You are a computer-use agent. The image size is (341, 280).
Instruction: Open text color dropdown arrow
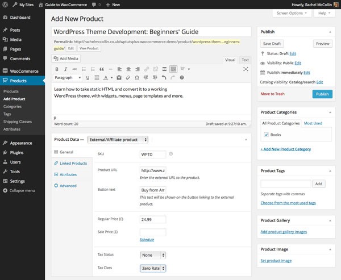coord(112,78)
